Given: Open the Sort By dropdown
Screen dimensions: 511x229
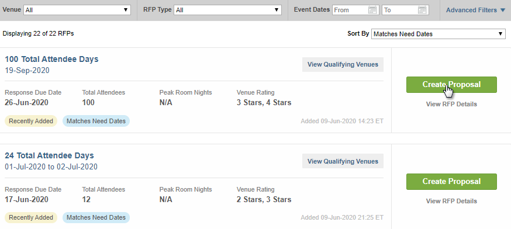Looking at the screenshot, I should point(439,34).
